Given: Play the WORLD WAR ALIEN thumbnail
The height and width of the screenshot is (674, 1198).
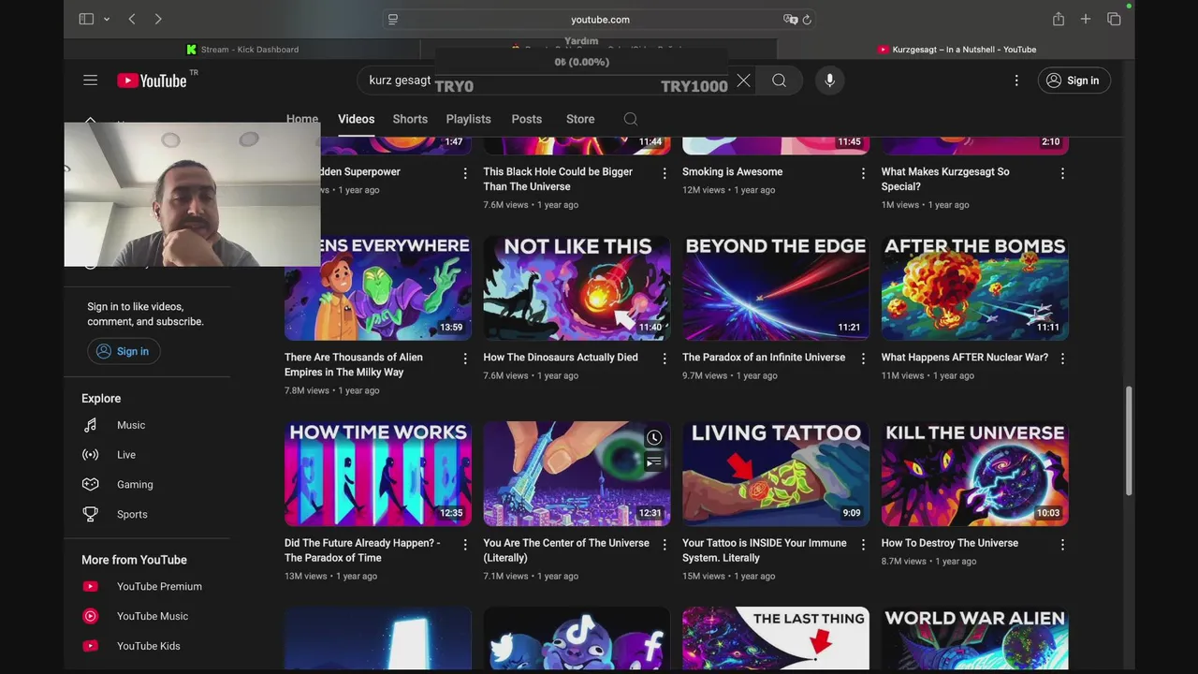Looking at the screenshot, I should pos(974,637).
